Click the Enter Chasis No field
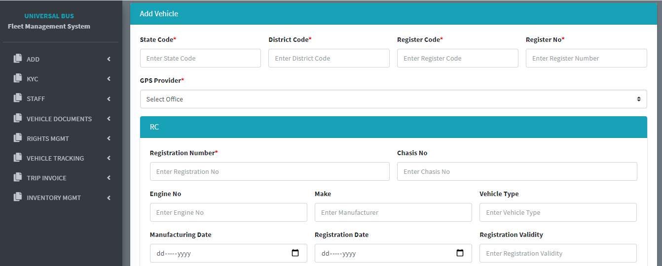The height and width of the screenshot is (266, 662). [x=517, y=171]
